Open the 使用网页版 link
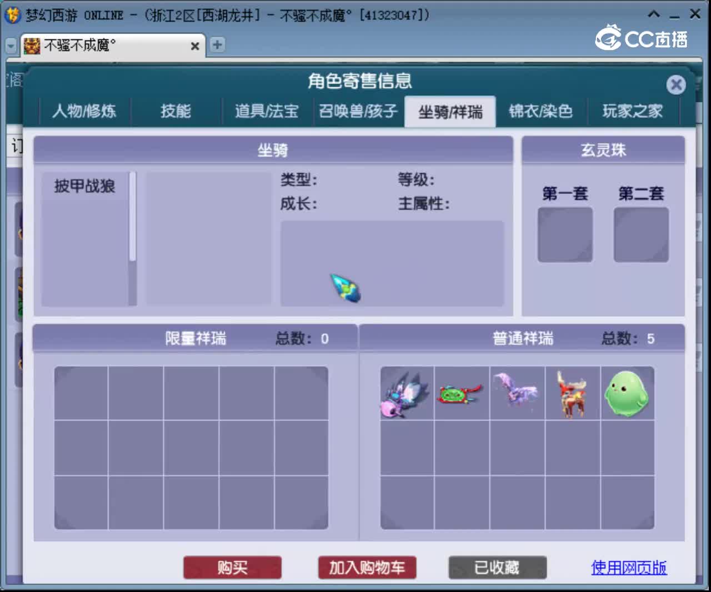This screenshot has height=592, width=711. pyautogui.click(x=629, y=568)
